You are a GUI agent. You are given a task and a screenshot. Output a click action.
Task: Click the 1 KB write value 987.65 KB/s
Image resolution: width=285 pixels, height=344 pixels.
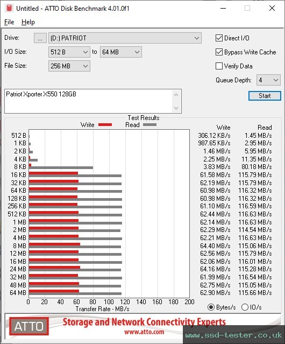point(214,143)
